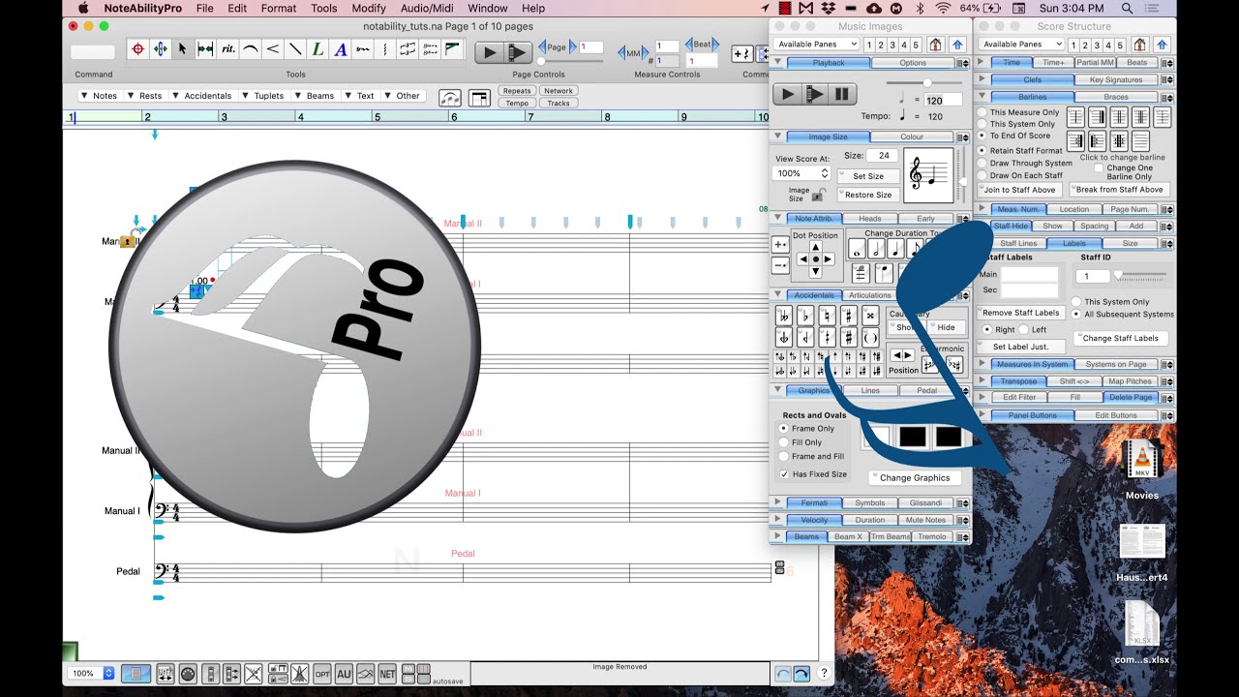Apply the double sharp accidental

coord(870,316)
